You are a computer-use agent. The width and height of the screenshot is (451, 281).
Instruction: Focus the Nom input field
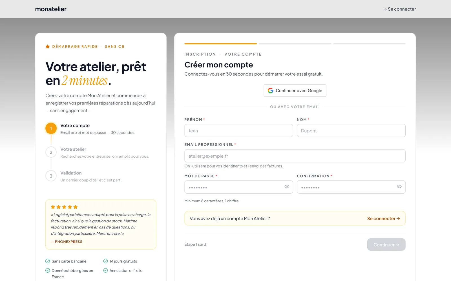point(351,131)
